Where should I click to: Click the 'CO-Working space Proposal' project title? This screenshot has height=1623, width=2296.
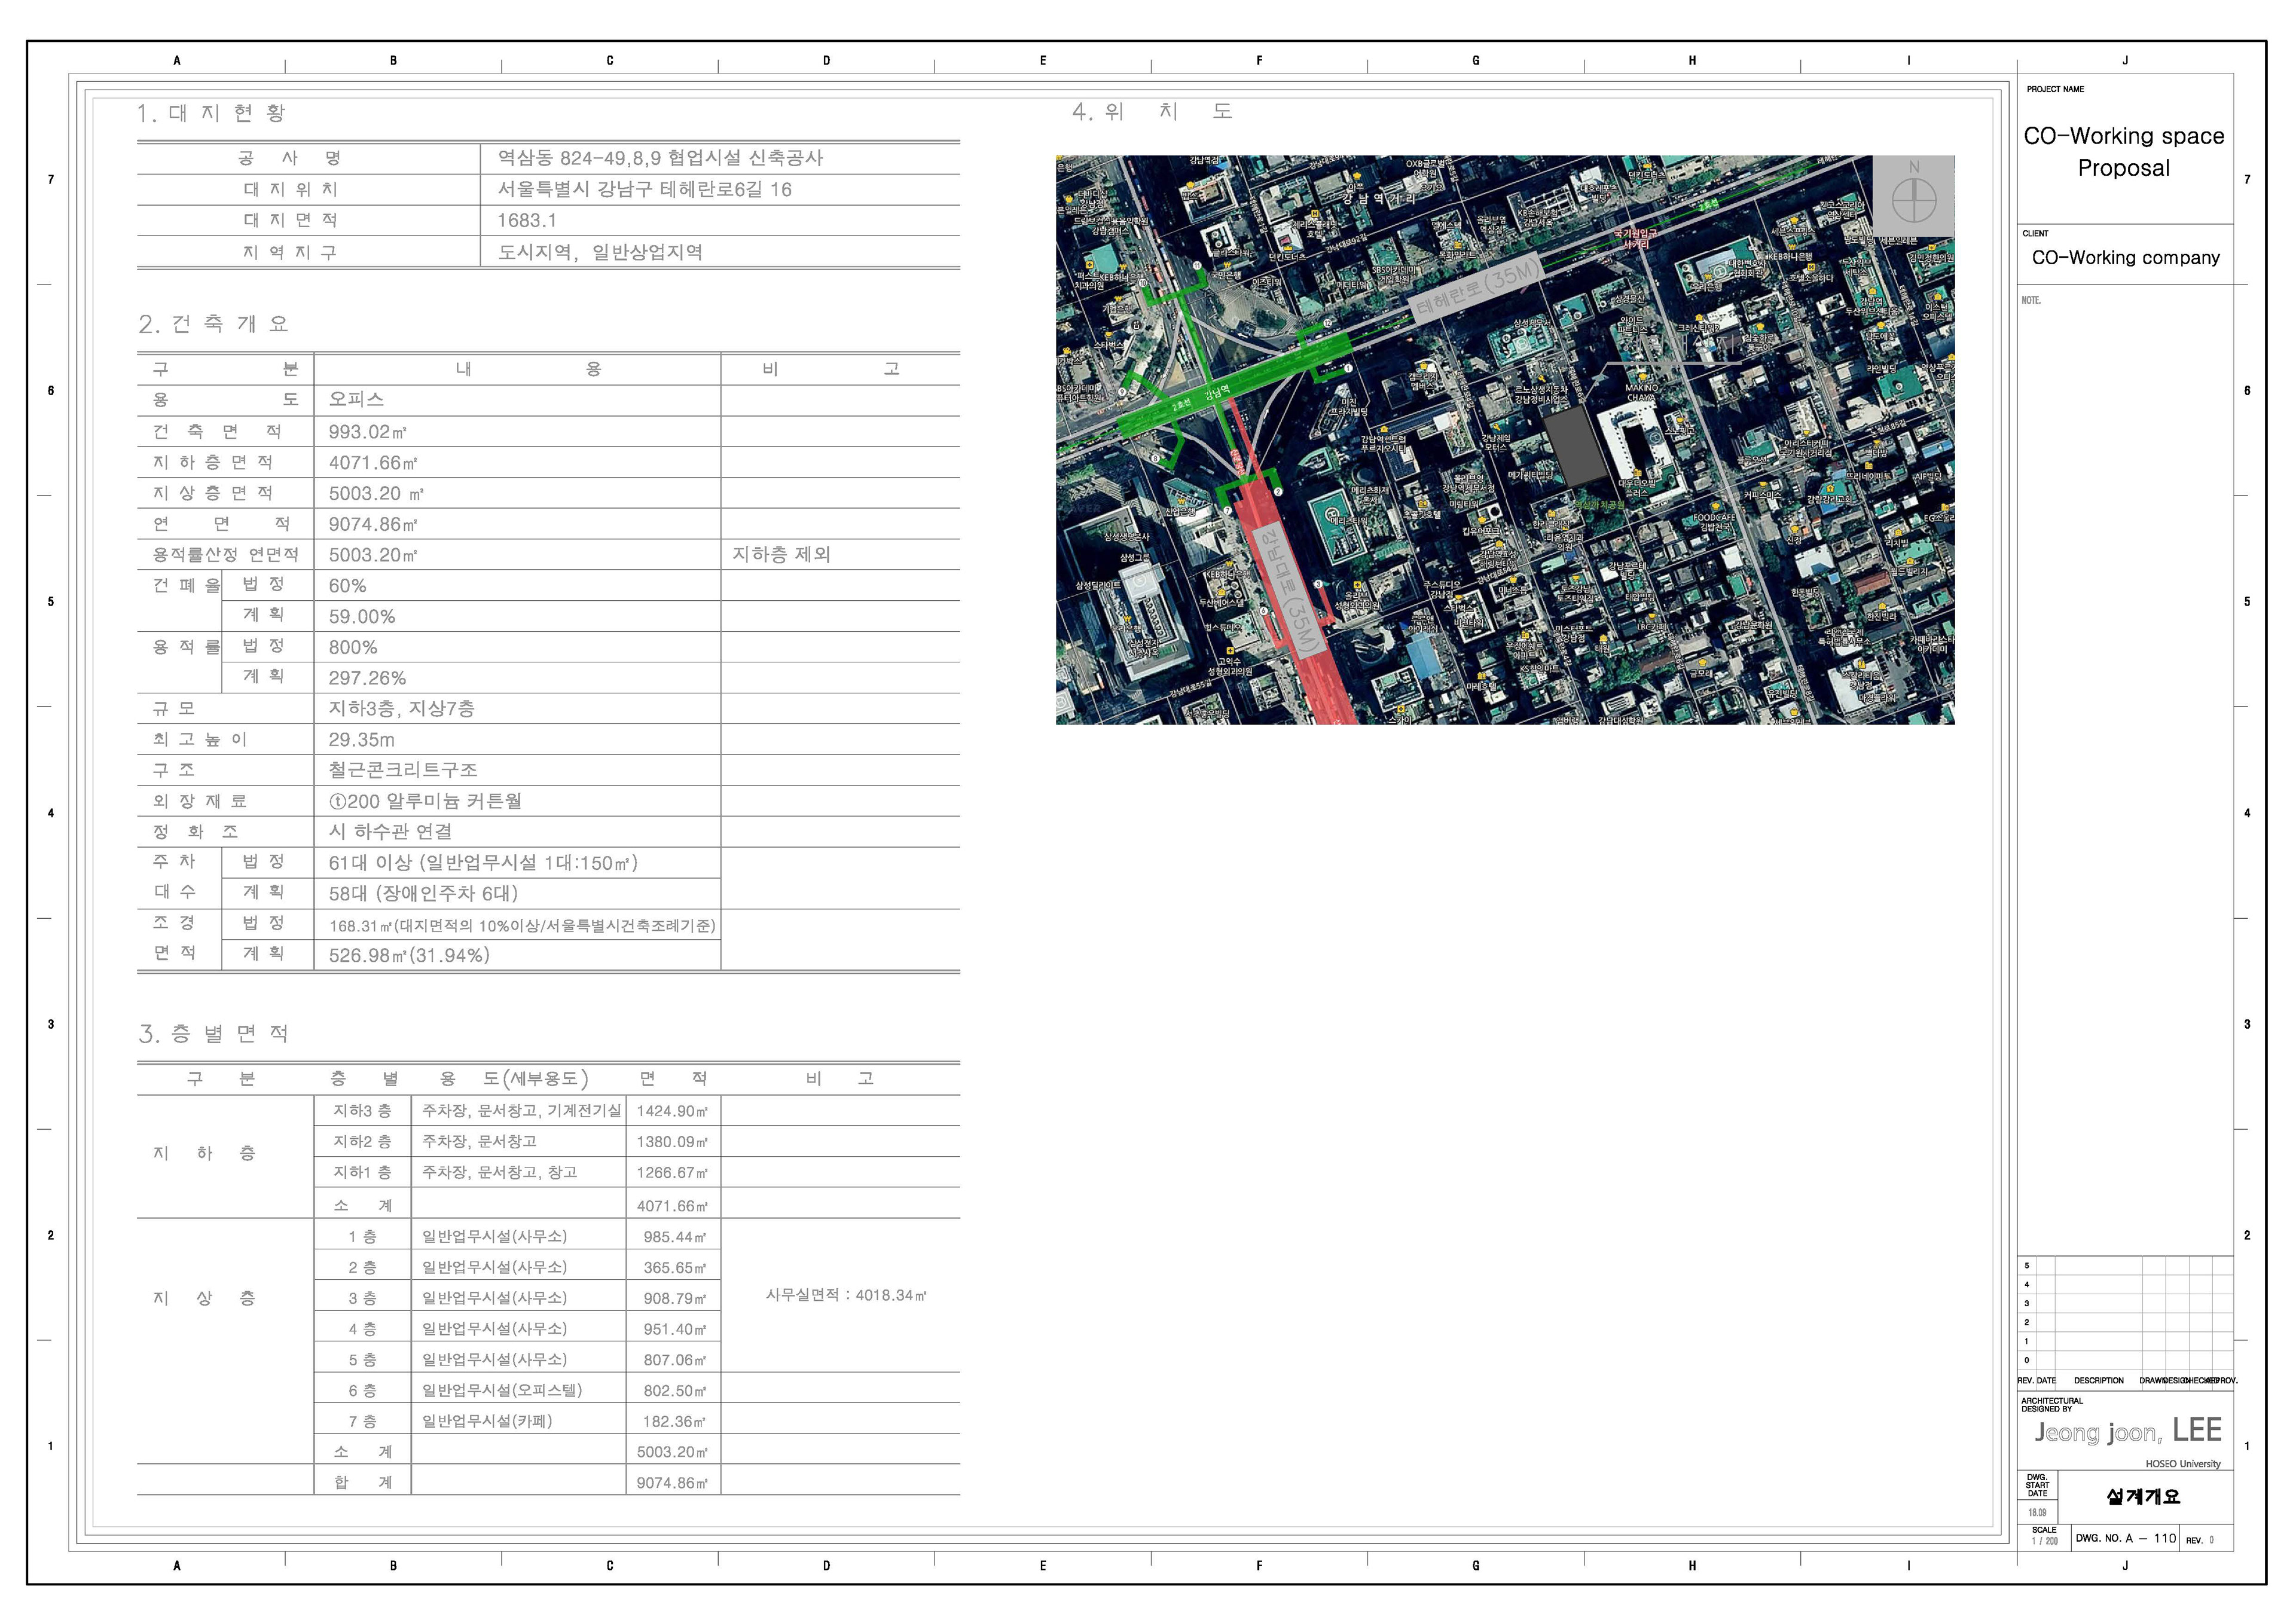pos(2123,152)
